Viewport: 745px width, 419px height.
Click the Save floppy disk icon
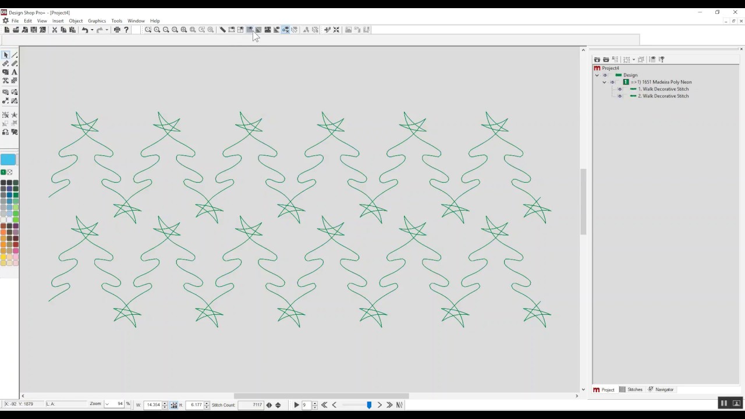click(x=34, y=30)
